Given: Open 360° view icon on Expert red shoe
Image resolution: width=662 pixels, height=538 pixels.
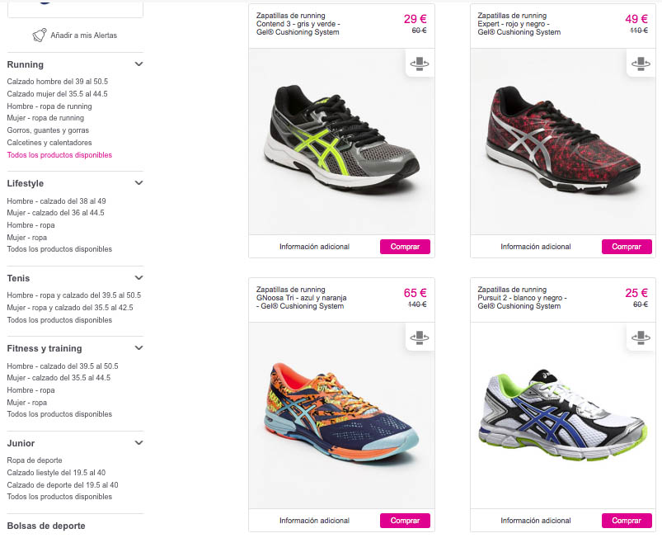Looking at the screenshot, I should click(x=641, y=64).
